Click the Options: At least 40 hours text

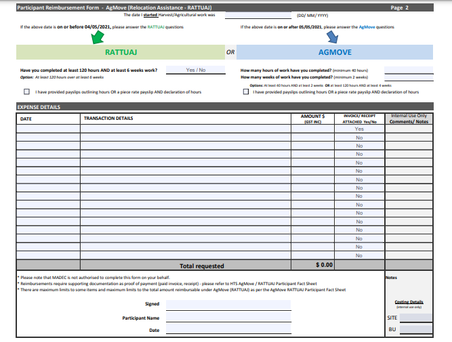[321, 85]
